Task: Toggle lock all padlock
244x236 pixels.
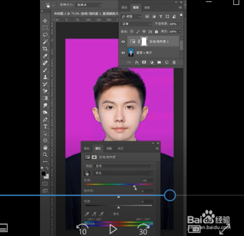Action: coord(156,31)
